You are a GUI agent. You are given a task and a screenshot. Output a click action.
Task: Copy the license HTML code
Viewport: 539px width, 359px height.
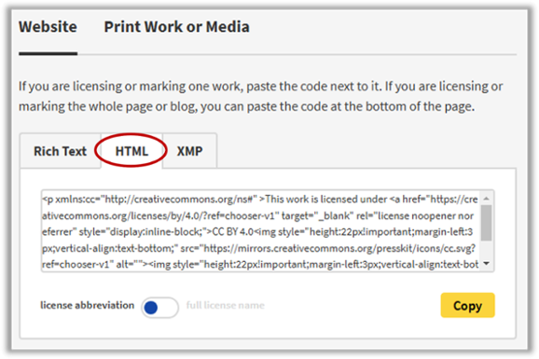click(x=467, y=305)
